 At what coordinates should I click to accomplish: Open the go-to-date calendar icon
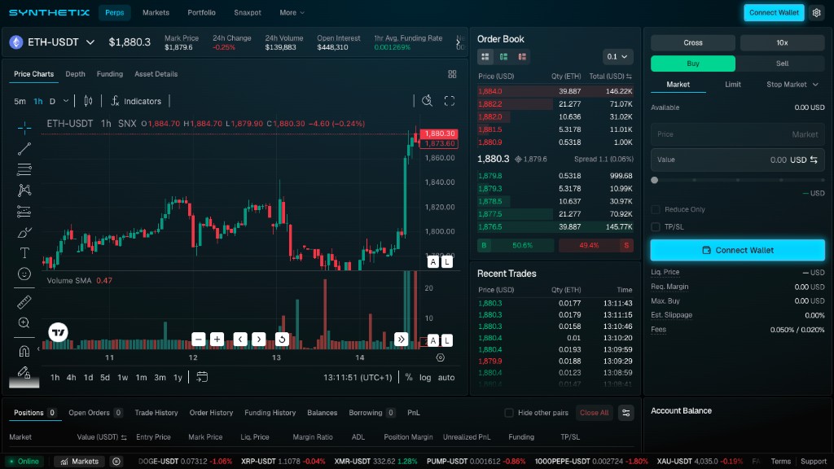click(x=202, y=377)
